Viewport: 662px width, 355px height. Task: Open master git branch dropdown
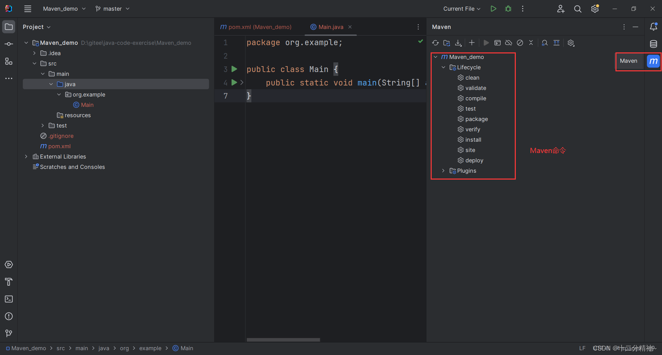pyautogui.click(x=112, y=9)
